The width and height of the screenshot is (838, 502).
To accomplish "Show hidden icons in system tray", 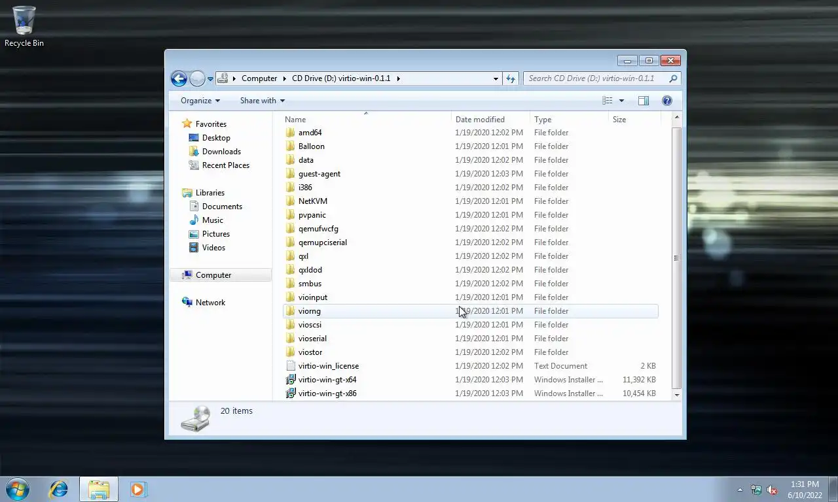I will pyautogui.click(x=740, y=490).
